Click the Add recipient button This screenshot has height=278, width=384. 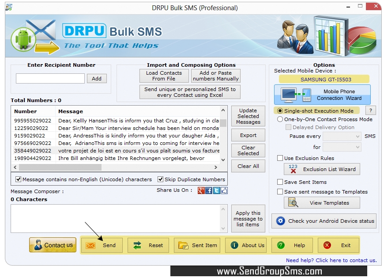click(x=97, y=79)
